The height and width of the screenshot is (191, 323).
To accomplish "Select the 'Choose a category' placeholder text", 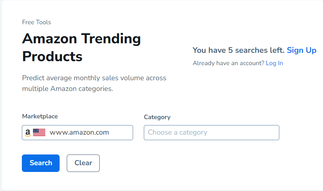I will [x=178, y=133].
